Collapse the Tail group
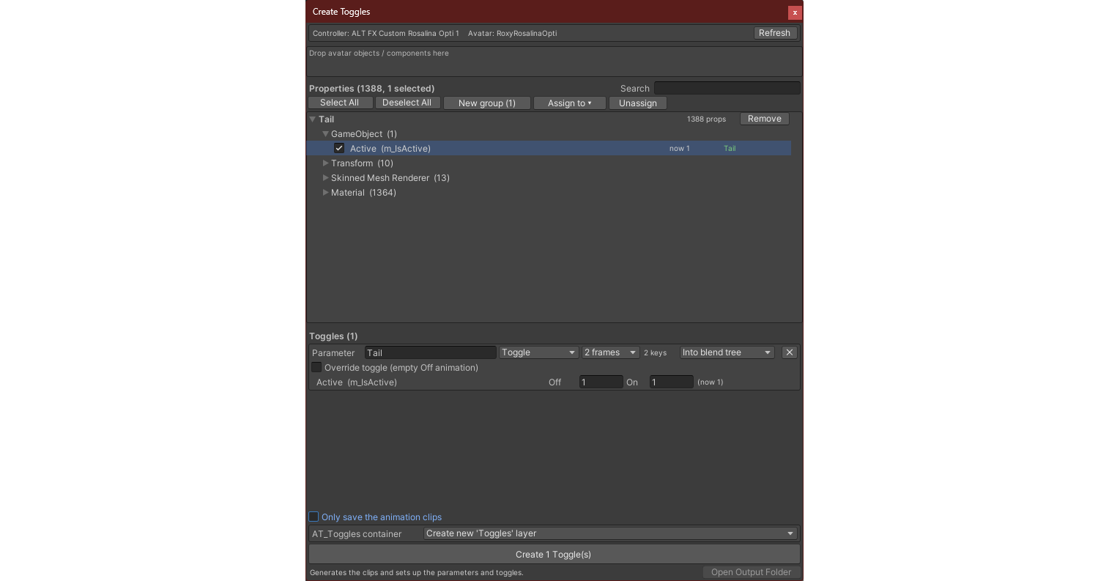Image resolution: width=1109 pixels, height=581 pixels. 313,119
